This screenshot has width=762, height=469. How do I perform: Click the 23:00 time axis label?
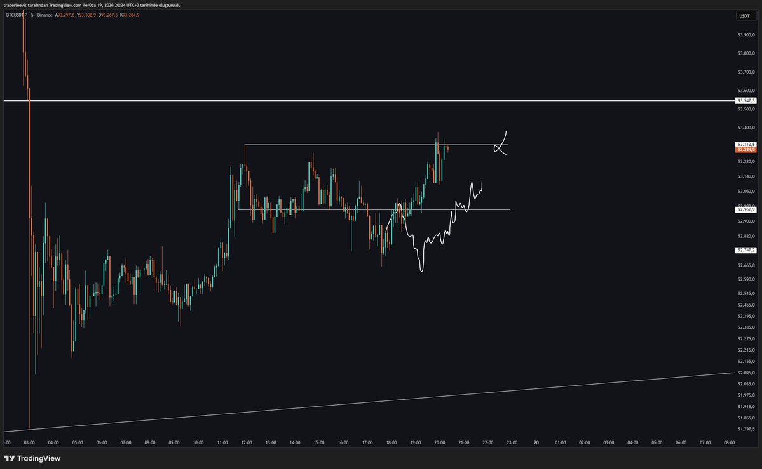tap(512, 443)
